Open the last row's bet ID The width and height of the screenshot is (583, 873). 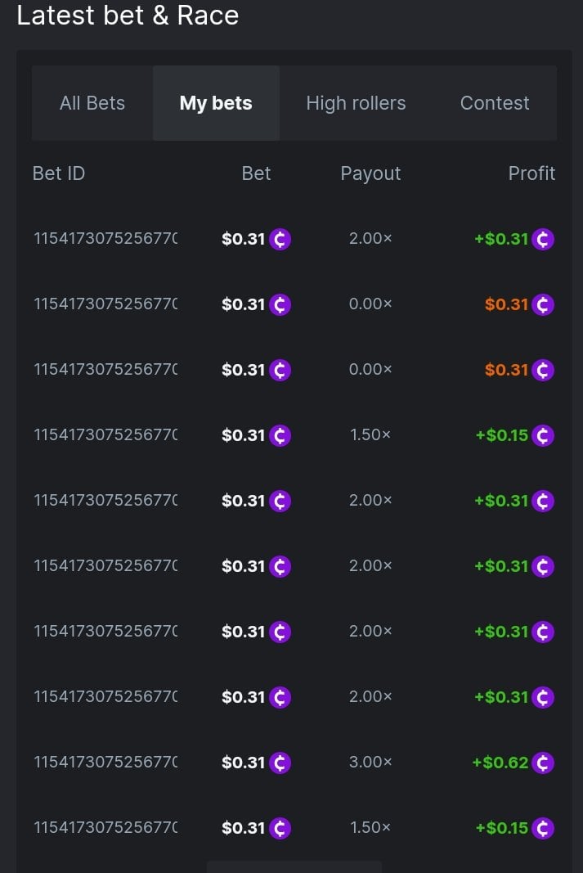point(105,828)
